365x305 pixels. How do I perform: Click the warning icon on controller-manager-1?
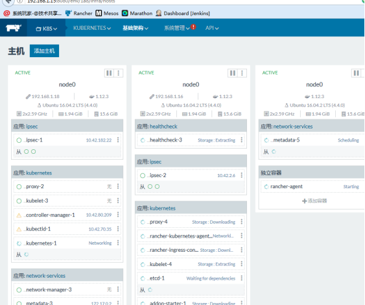19,215
